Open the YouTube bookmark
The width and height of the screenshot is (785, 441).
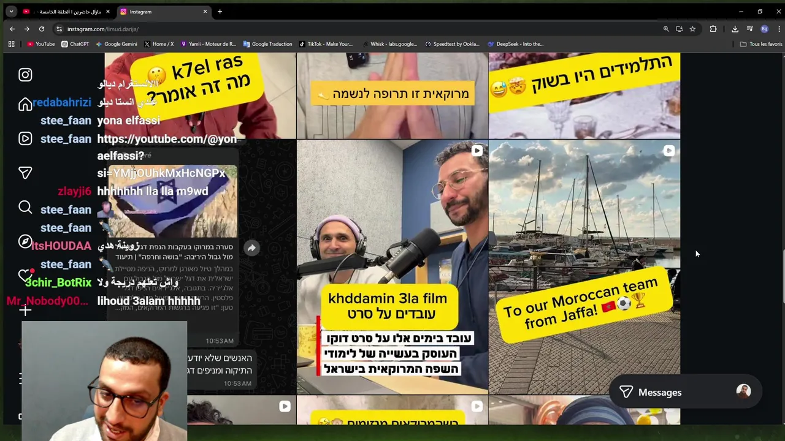pos(41,44)
